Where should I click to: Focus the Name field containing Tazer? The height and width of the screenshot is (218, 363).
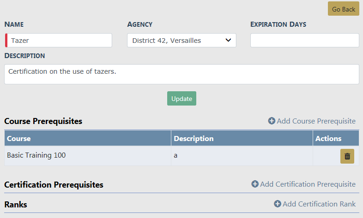pos(59,40)
